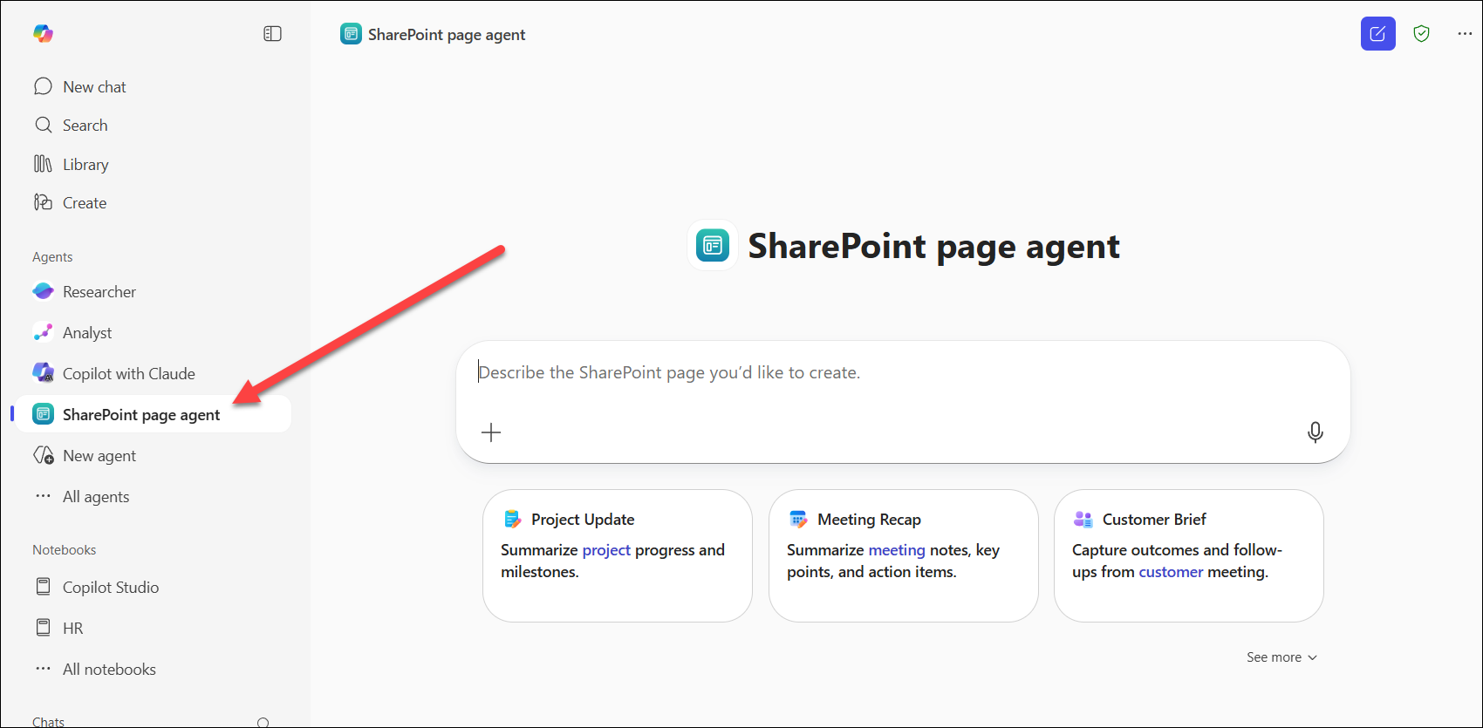Start a New chat from sidebar
This screenshot has height=728, width=1483.
pos(94,87)
